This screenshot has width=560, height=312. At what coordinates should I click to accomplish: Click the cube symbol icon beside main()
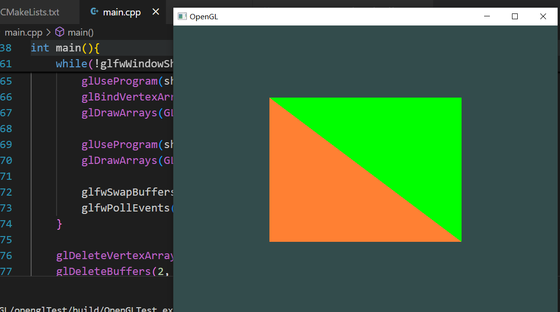60,32
